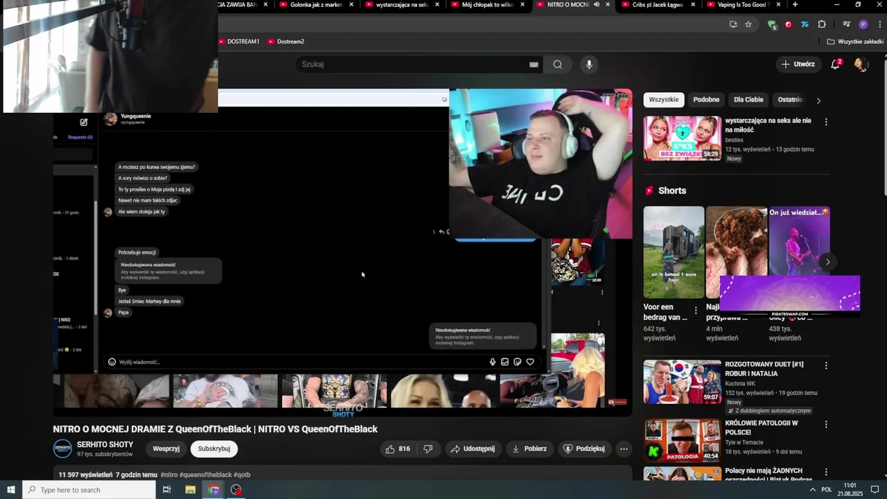This screenshot has width=887, height=499.
Task: Open YouTube account avatar menu
Action: coord(861,64)
